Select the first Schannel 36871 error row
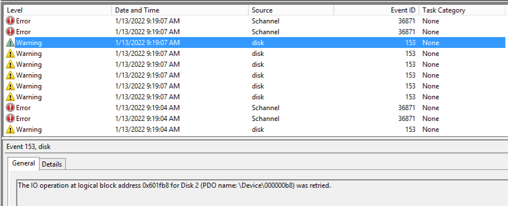508x206 pixels. tap(255, 21)
